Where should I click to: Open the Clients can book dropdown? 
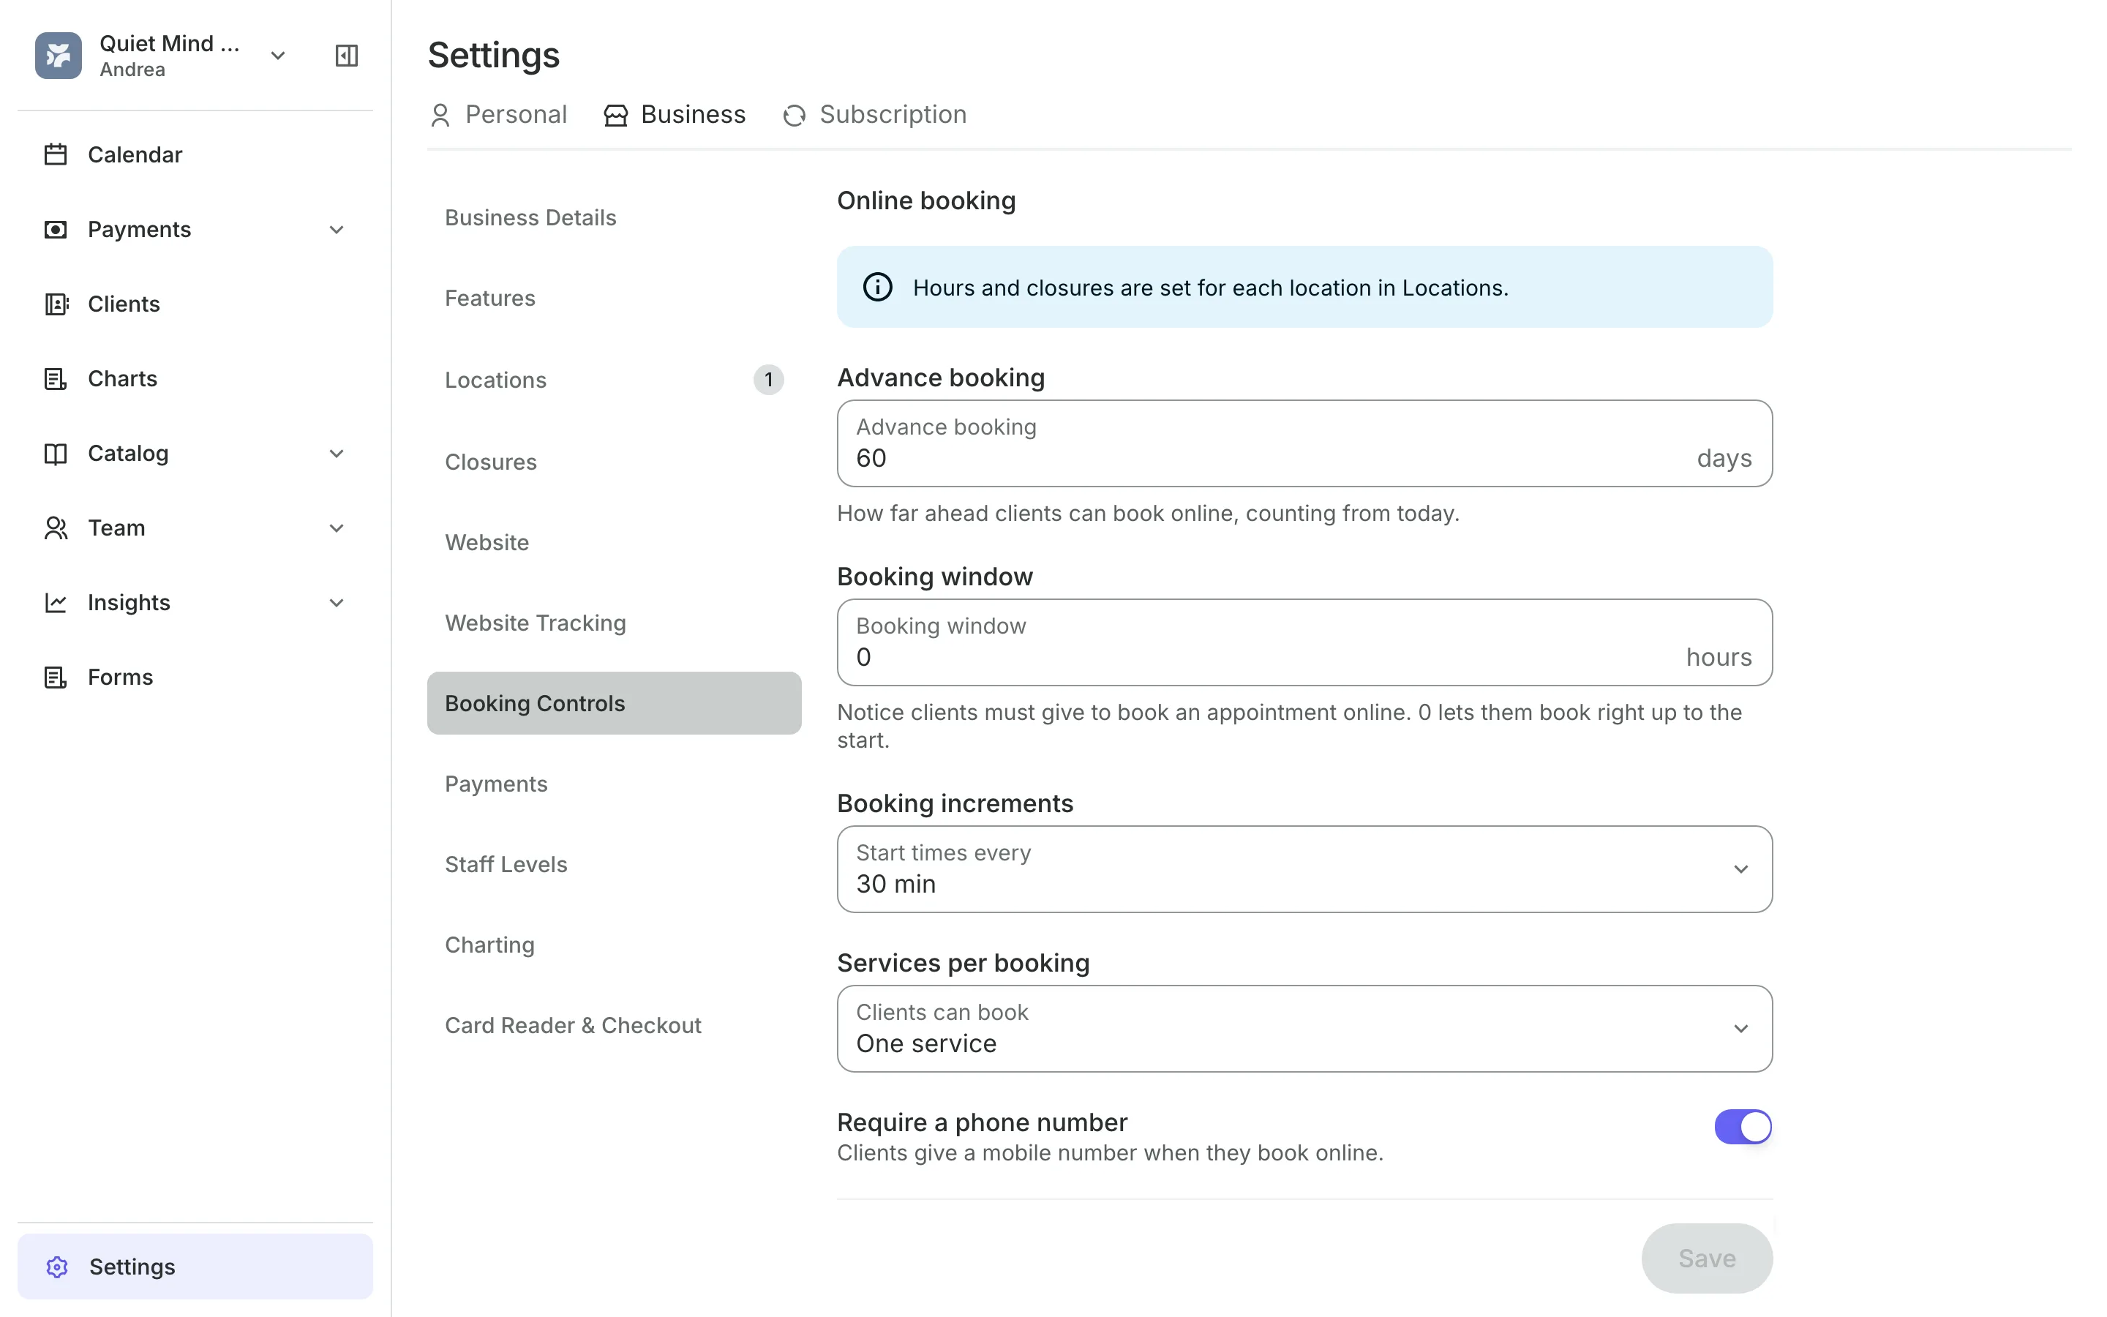pos(1304,1029)
